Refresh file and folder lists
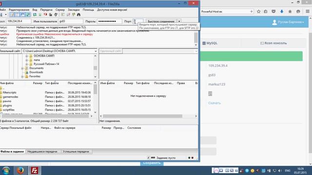This screenshot has height=175, width=312. click(35, 15)
